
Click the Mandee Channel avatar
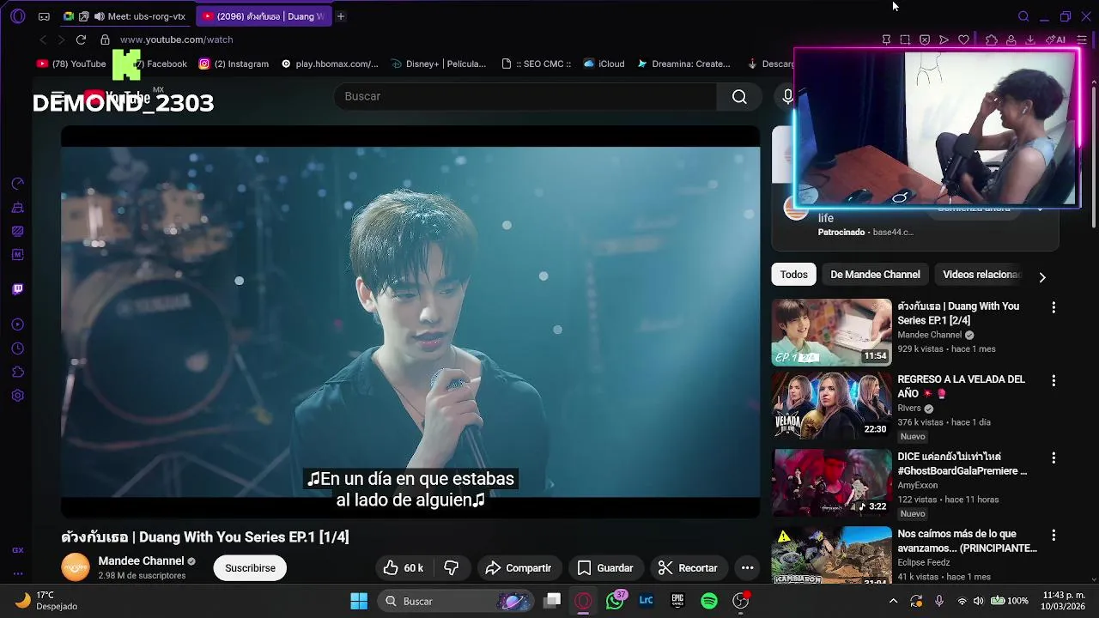pyautogui.click(x=76, y=567)
